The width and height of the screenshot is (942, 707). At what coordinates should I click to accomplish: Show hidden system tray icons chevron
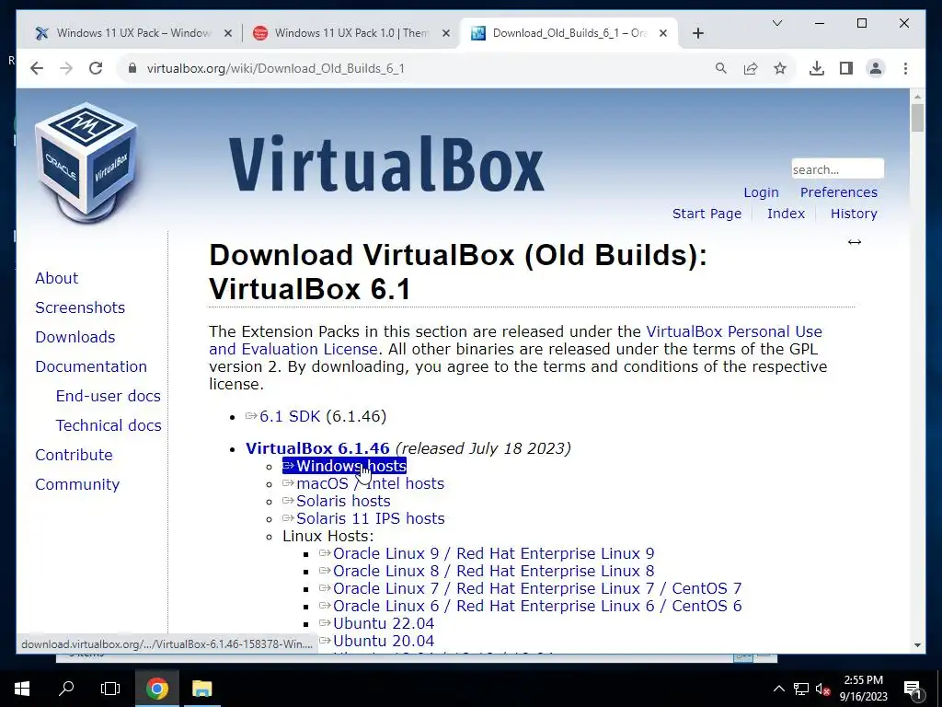(x=778, y=689)
